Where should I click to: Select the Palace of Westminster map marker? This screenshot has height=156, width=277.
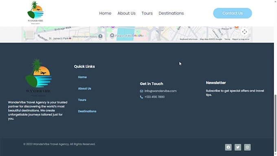tap(112, 36)
